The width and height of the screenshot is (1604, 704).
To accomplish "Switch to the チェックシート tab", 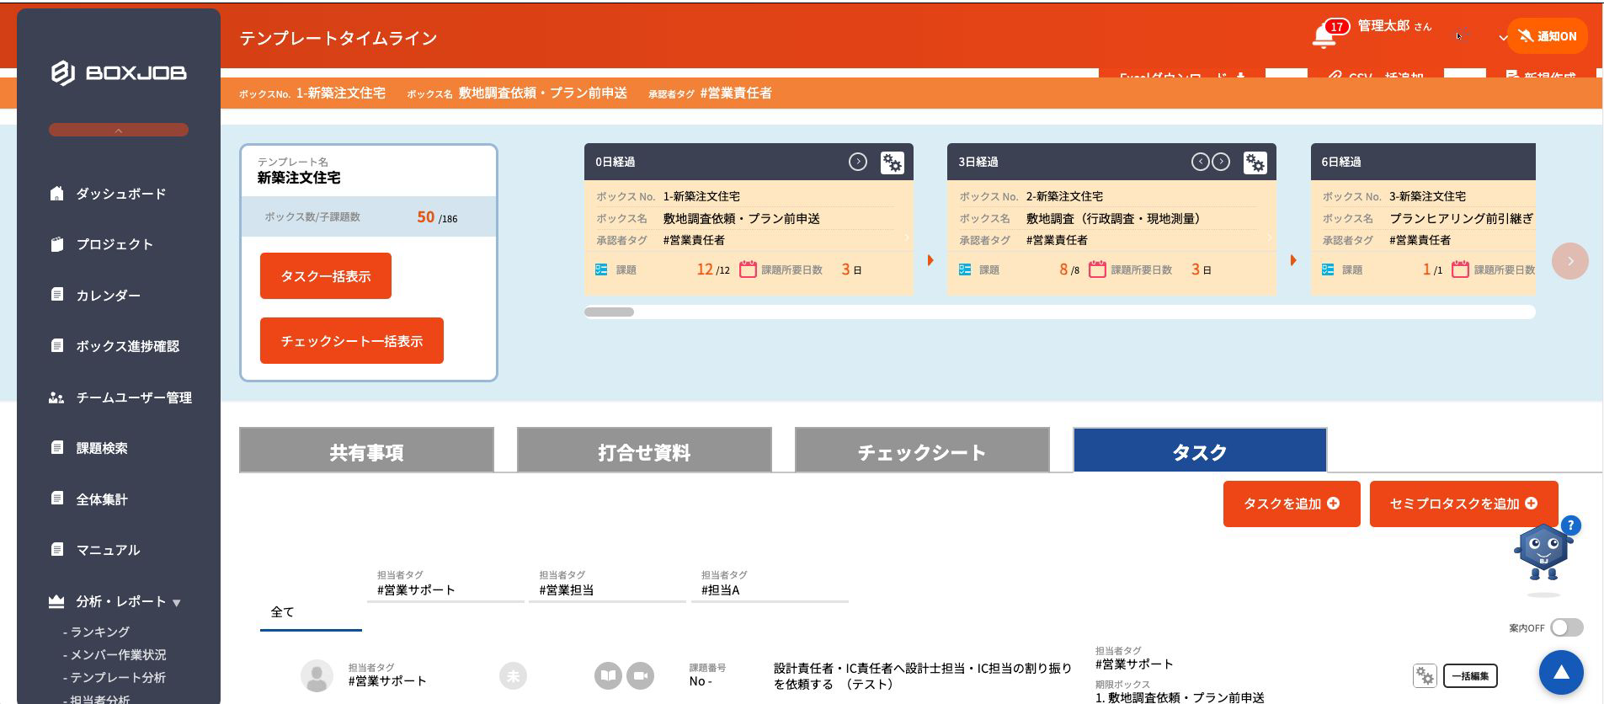I will pos(922,451).
